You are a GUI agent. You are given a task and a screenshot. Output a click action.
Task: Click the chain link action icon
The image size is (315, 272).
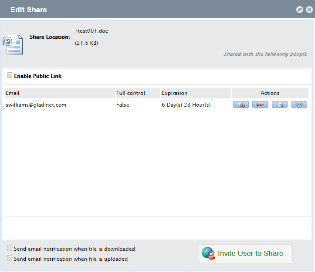299,104
